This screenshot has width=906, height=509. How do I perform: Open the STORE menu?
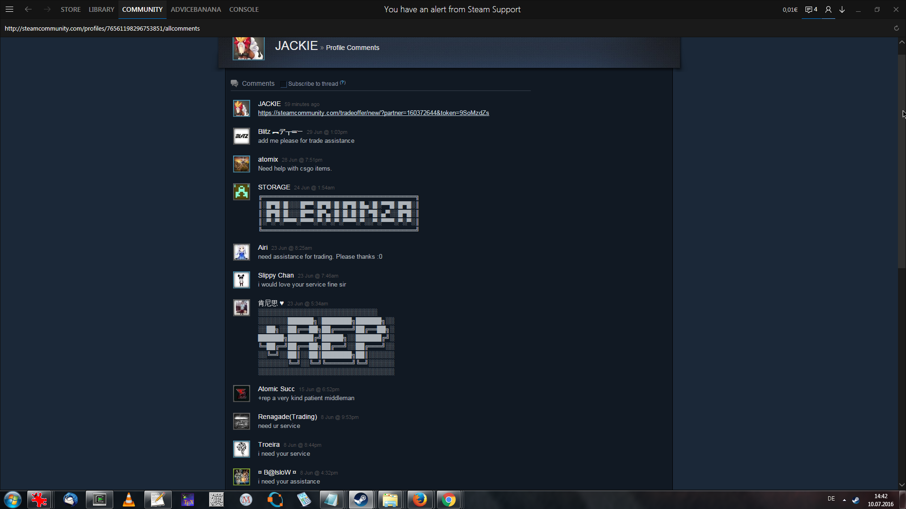(70, 9)
